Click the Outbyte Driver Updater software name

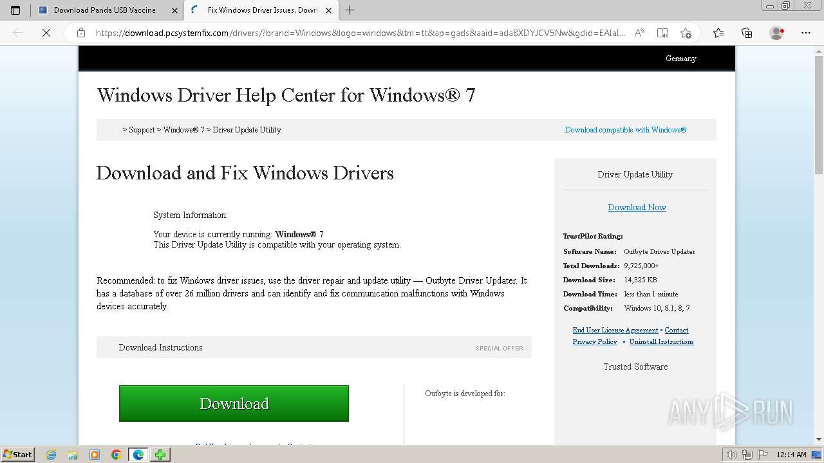659,251
